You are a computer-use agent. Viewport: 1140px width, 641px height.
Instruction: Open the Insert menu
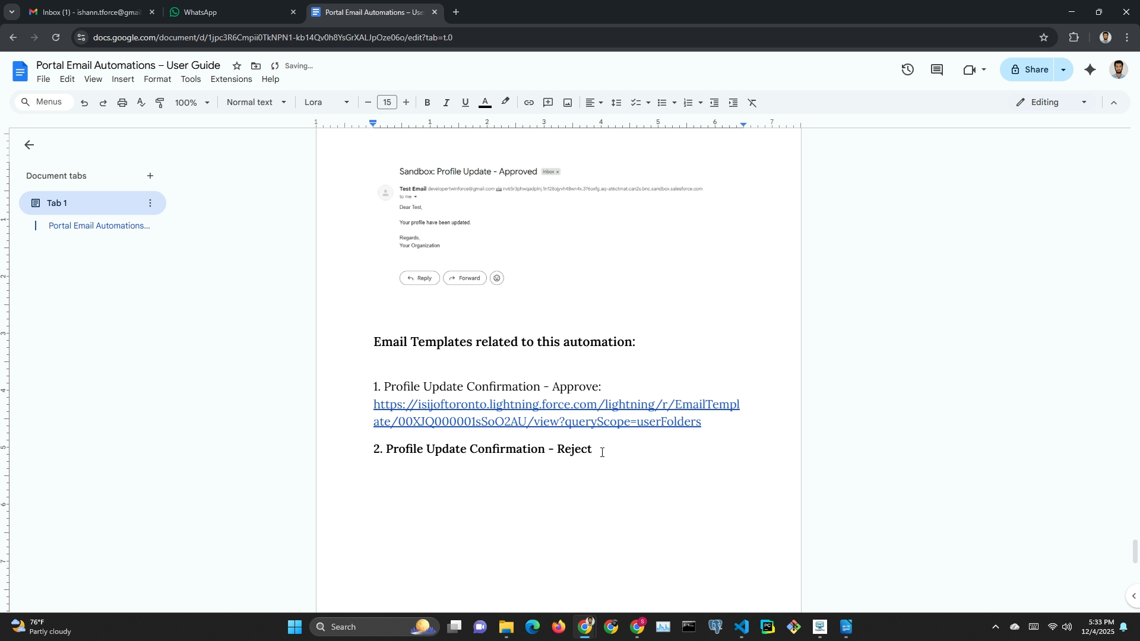tap(122, 80)
